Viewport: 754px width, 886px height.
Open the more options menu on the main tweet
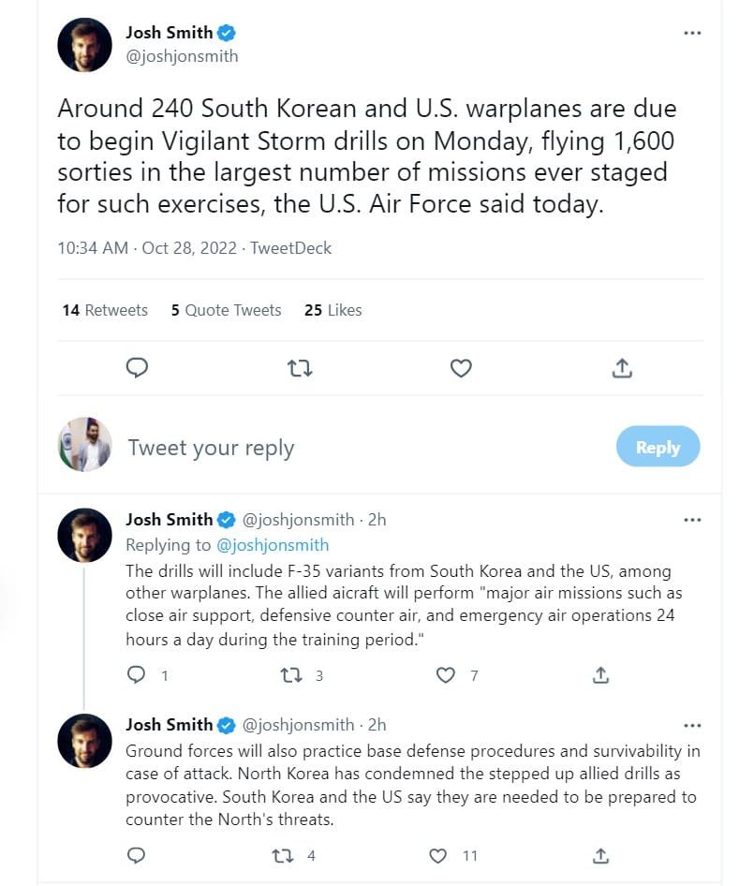[693, 32]
